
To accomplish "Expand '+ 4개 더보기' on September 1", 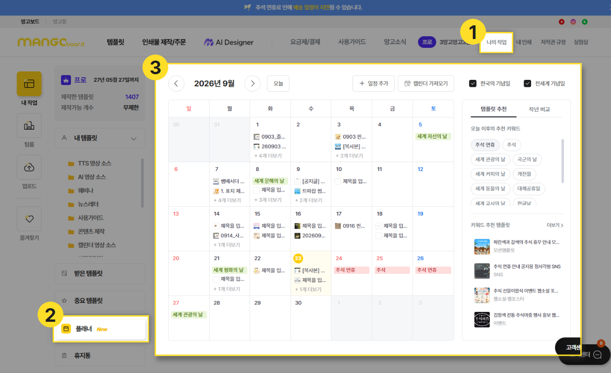I will [x=269, y=155].
